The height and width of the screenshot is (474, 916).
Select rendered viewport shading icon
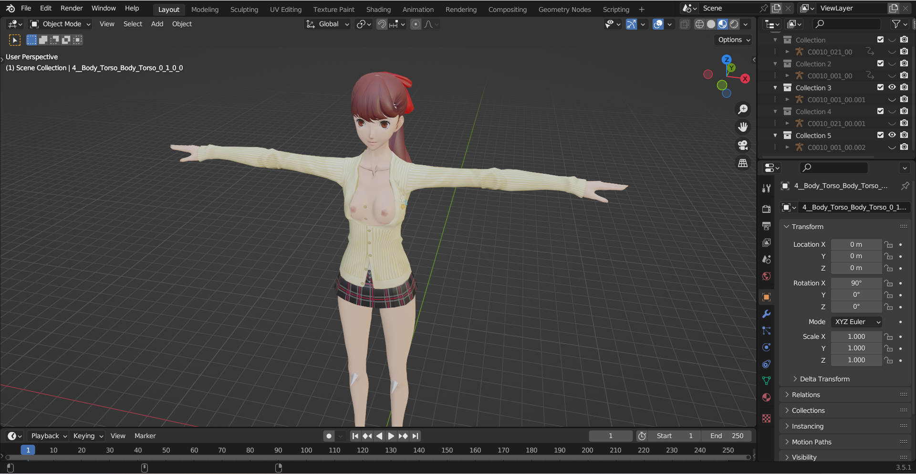pos(734,24)
